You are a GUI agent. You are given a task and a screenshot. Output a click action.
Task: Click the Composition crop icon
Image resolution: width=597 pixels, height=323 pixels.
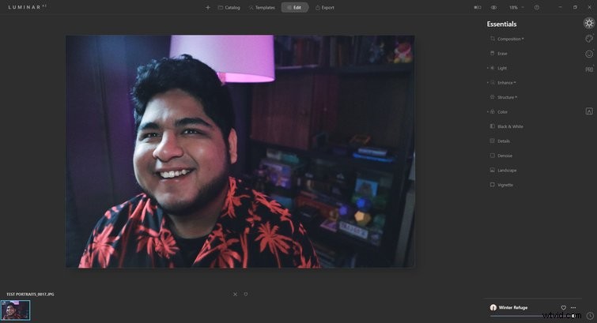[493, 39]
